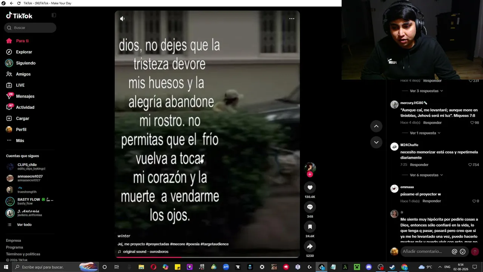
Task: Open the creator's avatar beside the video
Action: click(x=310, y=167)
